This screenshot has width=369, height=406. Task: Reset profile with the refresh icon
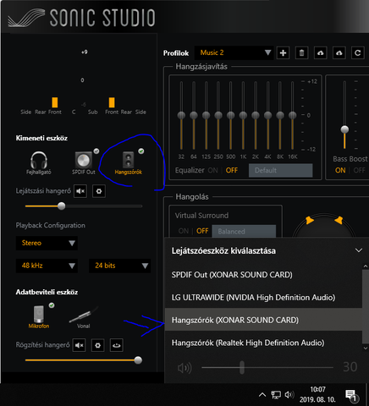(358, 52)
